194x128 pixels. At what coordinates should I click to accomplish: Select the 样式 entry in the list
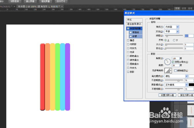click(134, 20)
